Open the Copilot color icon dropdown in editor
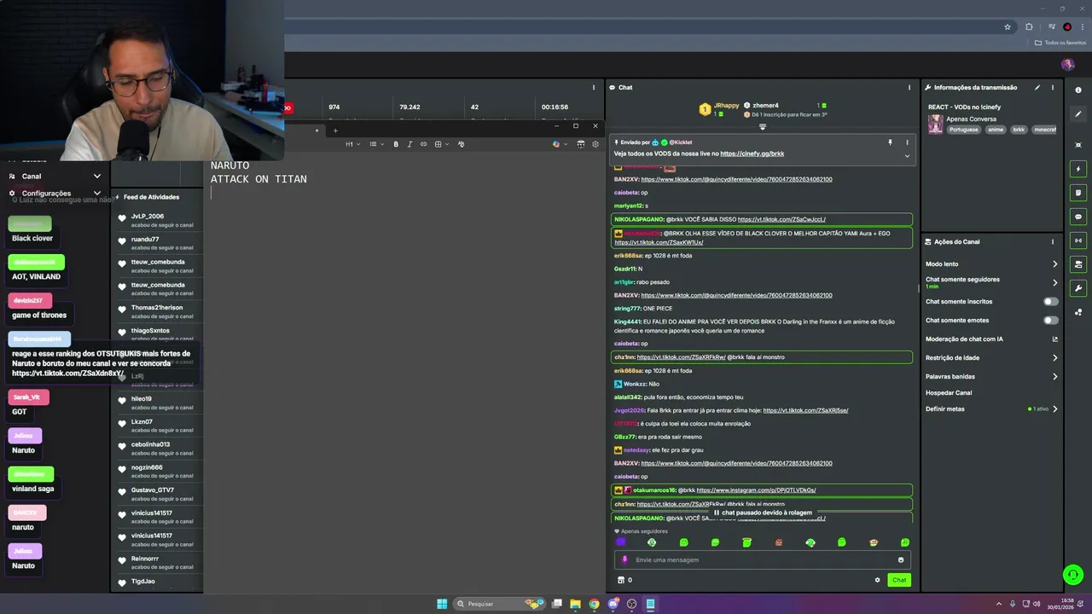Viewport: 1092px width, 614px height. (560, 144)
